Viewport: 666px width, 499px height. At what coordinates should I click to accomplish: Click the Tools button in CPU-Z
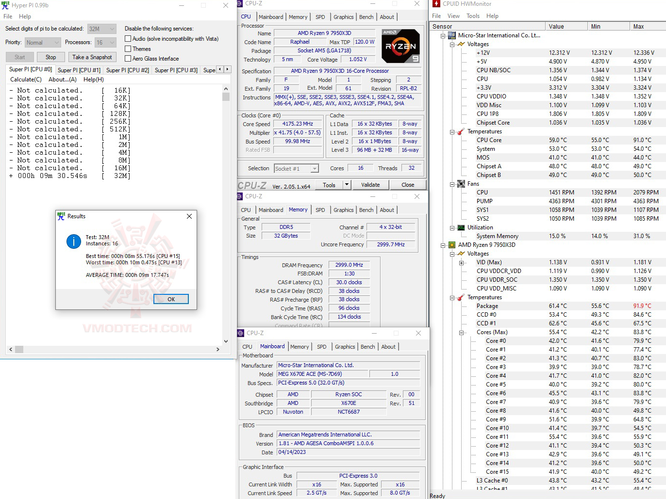[329, 185]
